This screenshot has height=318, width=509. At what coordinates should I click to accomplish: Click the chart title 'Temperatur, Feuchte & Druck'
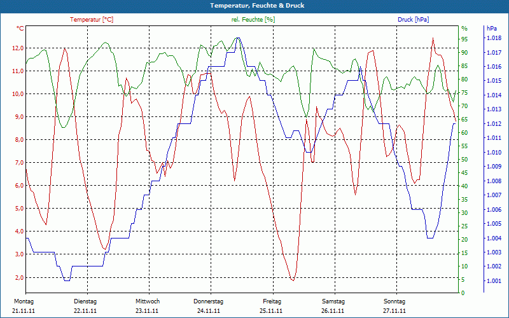257,6
